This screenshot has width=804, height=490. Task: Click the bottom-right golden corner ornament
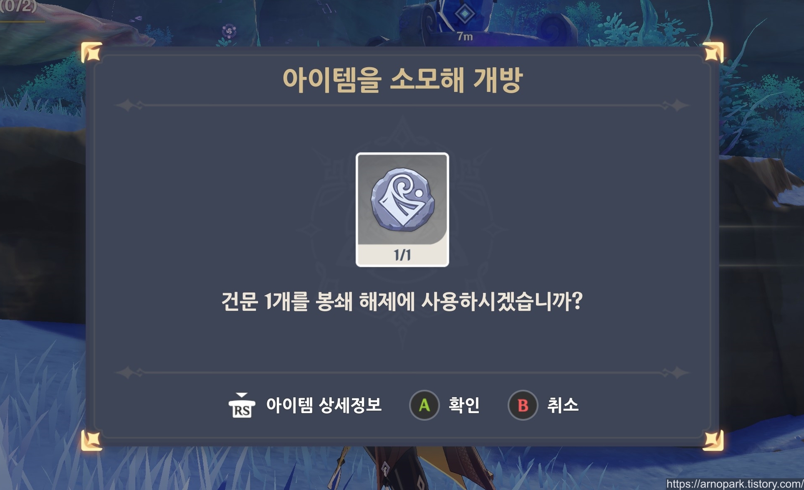(713, 441)
